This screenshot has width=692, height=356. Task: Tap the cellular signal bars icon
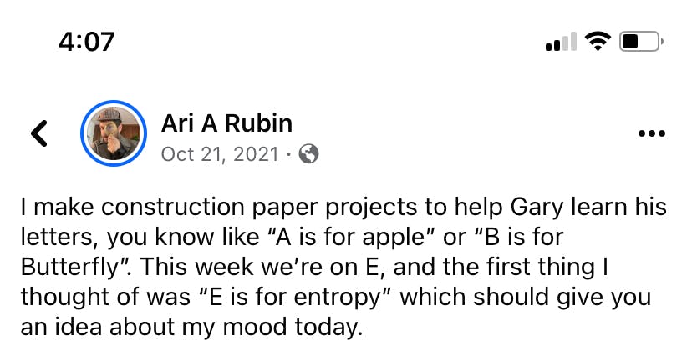click(x=561, y=41)
